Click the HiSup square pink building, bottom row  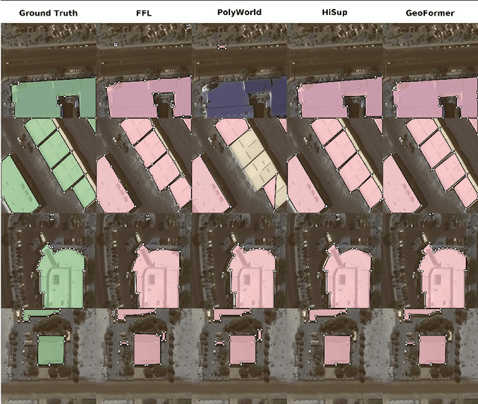[x=338, y=350]
